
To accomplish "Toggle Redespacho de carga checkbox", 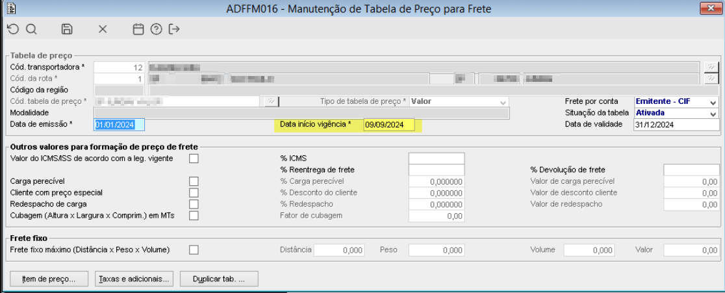I will pos(194,204).
